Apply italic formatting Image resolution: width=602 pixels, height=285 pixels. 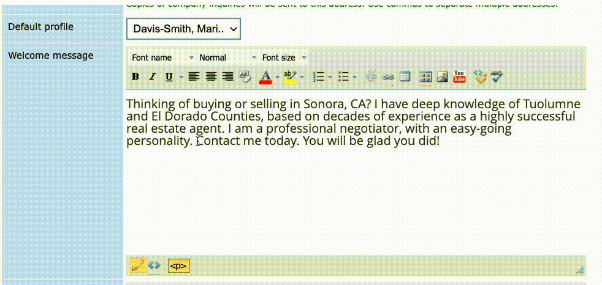click(x=152, y=77)
